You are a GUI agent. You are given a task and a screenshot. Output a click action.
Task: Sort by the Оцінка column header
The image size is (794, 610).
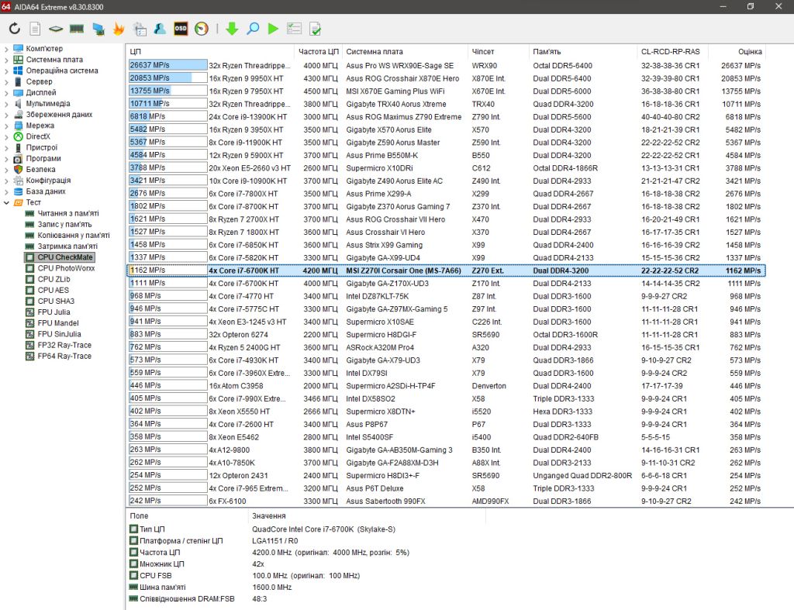pos(737,52)
